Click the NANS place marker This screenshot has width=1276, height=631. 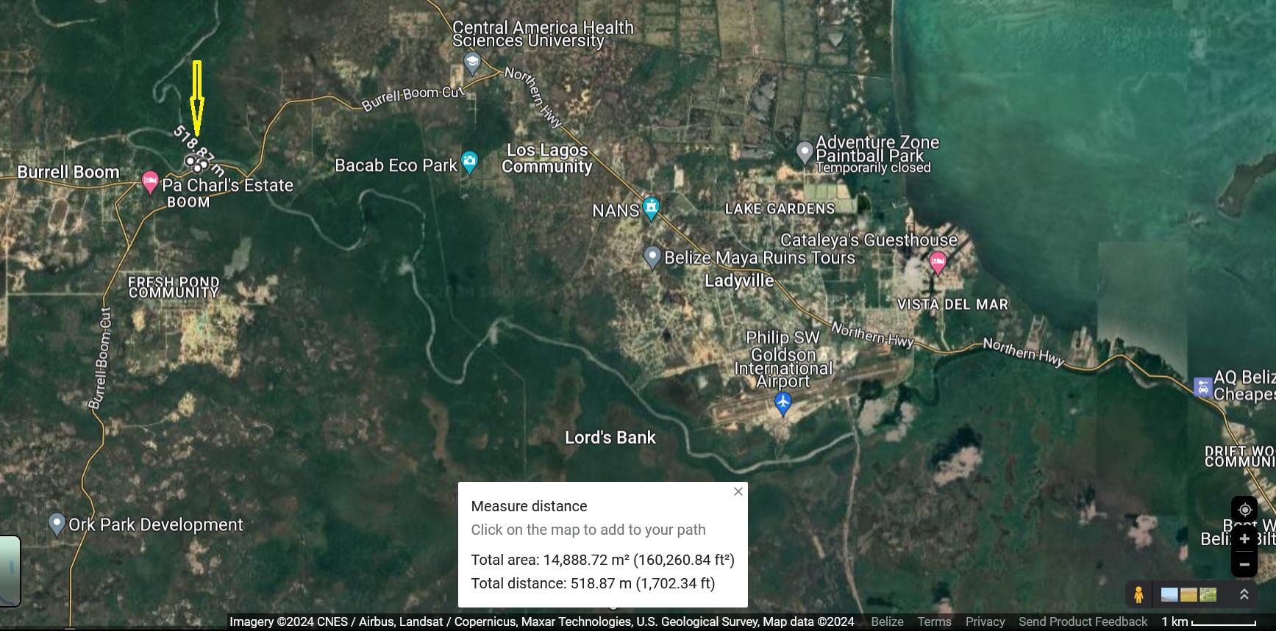pos(651,209)
